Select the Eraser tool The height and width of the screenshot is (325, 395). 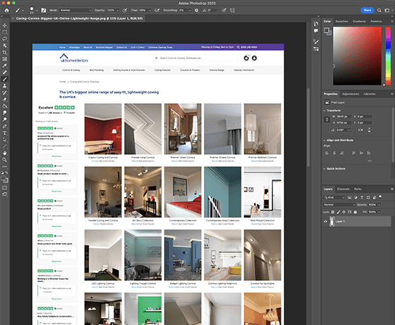click(4, 99)
